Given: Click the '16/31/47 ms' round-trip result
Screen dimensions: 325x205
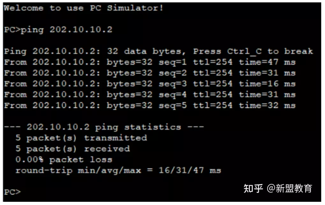Looking at the screenshot, I should click(190, 170).
